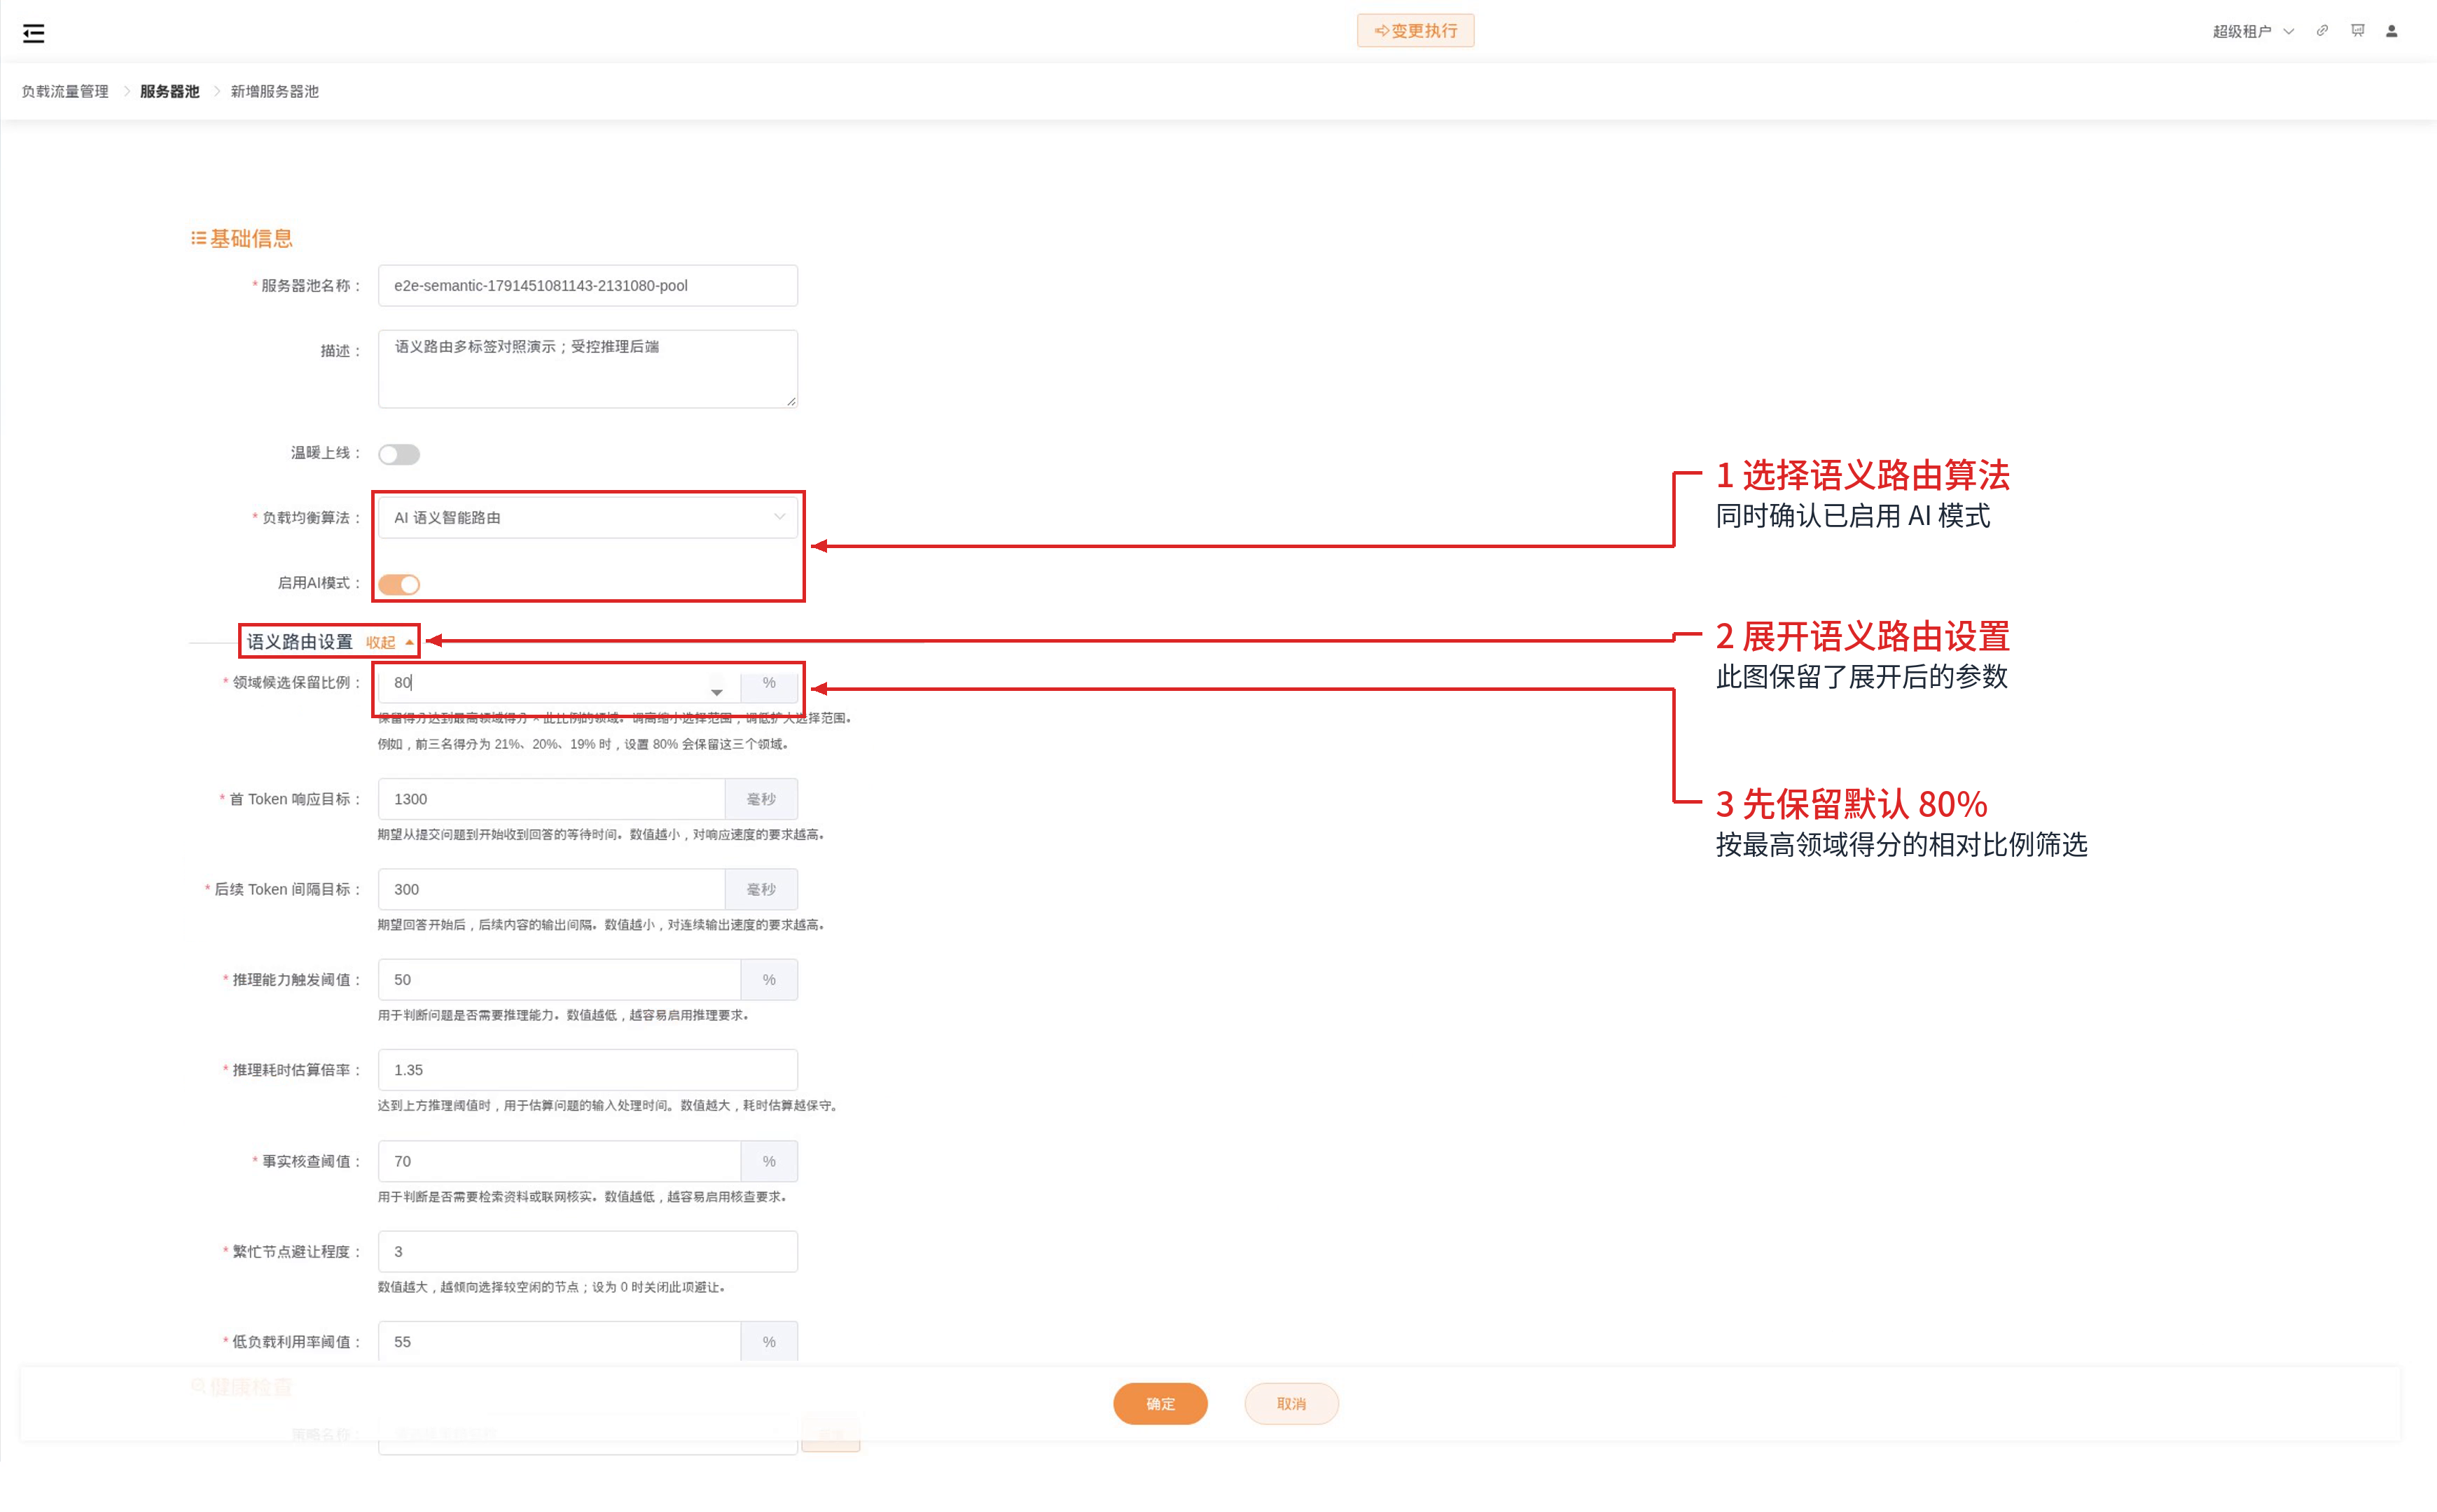Click the 基础信息 section list icon
Viewport: 2437px width, 1512px height.
pos(198,238)
